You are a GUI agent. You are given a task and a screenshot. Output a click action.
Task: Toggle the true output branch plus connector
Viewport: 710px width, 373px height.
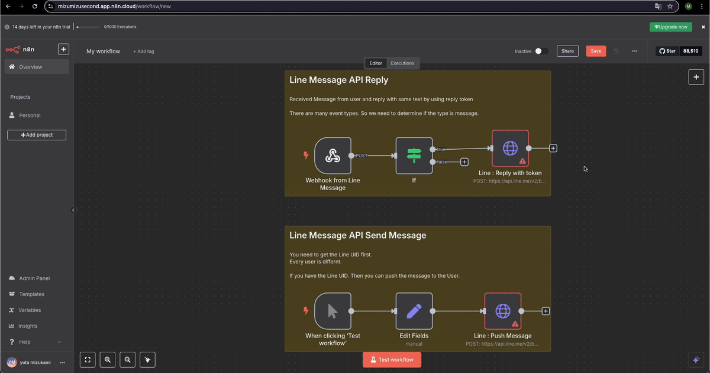(553, 148)
